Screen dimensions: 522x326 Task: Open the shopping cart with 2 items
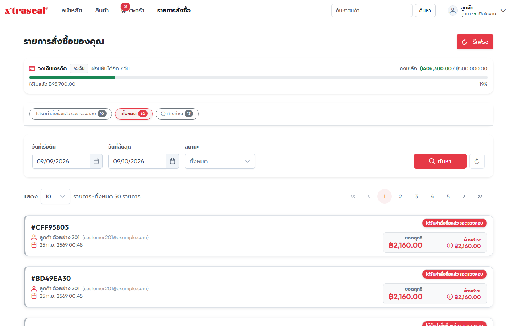(132, 10)
